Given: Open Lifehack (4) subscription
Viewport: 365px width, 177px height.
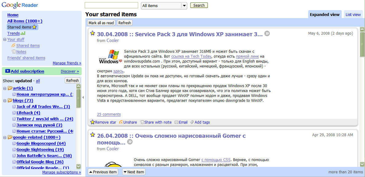Looking at the screenshot, I should pos(29,113).
